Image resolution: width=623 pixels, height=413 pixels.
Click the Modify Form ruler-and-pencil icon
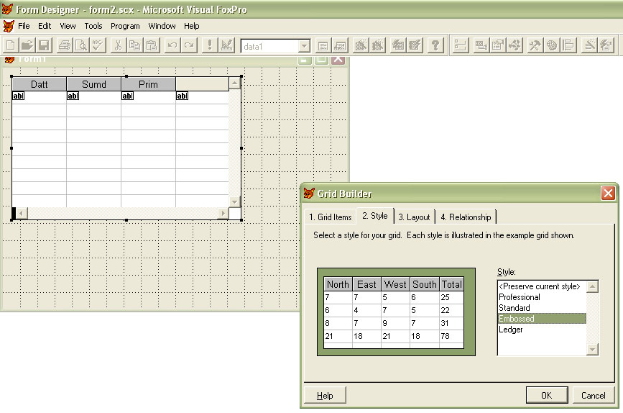(226, 45)
